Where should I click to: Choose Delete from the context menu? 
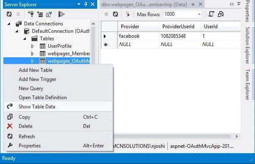pyautogui.click(x=58, y=126)
